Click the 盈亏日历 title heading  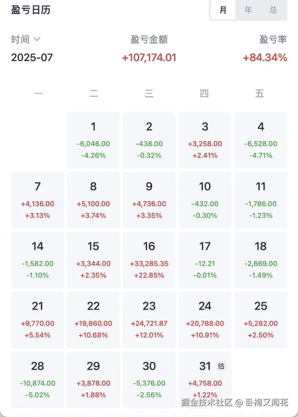click(31, 10)
